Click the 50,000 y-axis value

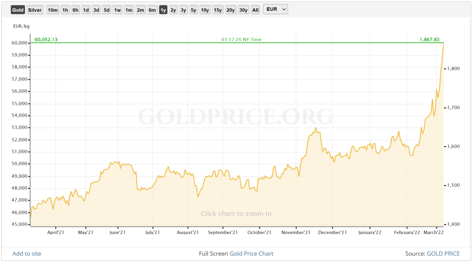pos(19,163)
